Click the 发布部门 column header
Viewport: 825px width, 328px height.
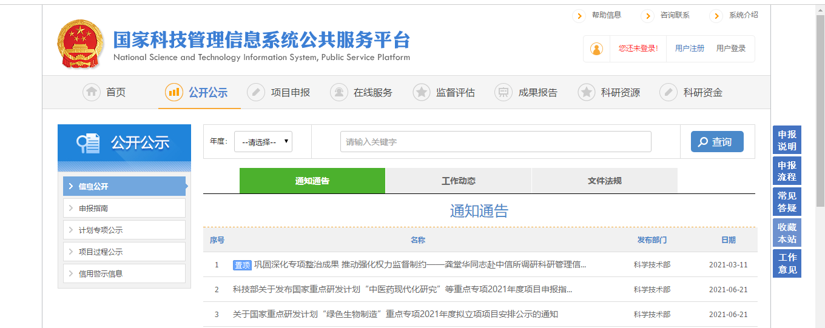coord(652,240)
